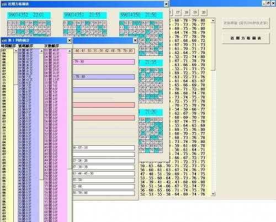Image resolution: width=276 pixels, height=222 pixels.
Task: Click the white field showing 78 - 79 - 80
Action: [104, 193]
